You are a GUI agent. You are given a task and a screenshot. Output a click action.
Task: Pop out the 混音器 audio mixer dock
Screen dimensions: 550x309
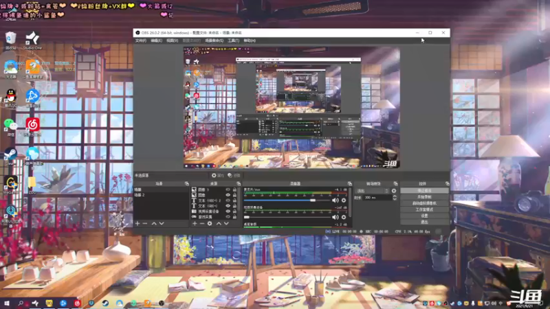(x=349, y=183)
